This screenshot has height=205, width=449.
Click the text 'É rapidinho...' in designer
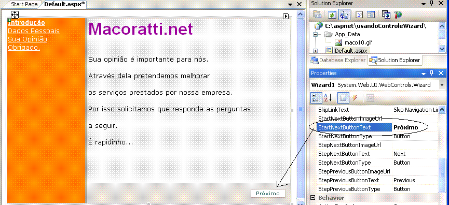click(111, 142)
